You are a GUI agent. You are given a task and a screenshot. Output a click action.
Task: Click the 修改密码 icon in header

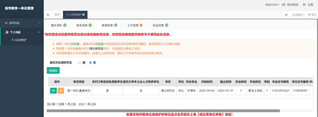(284, 5)
